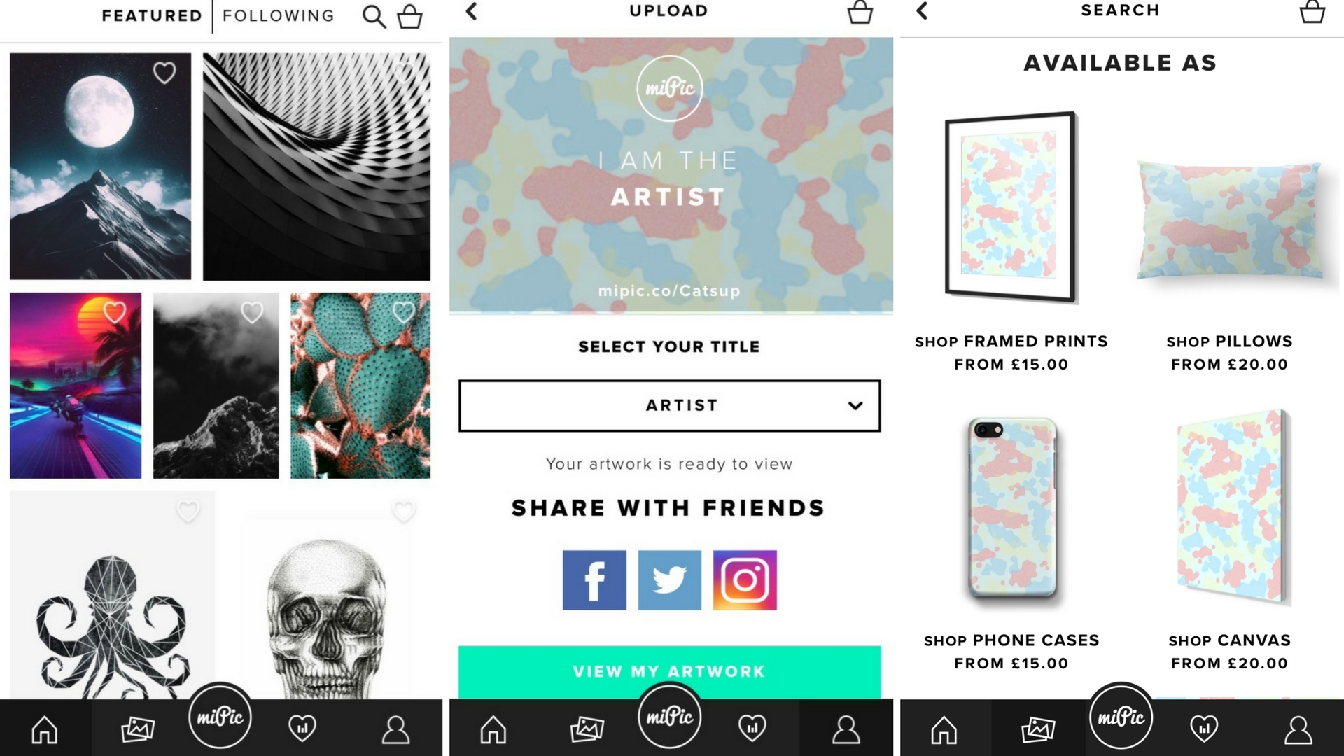Like the neon sunset artwork
Image resolution: width=1344 pixels, height=756 pixels.
click(x=115, y=312)
